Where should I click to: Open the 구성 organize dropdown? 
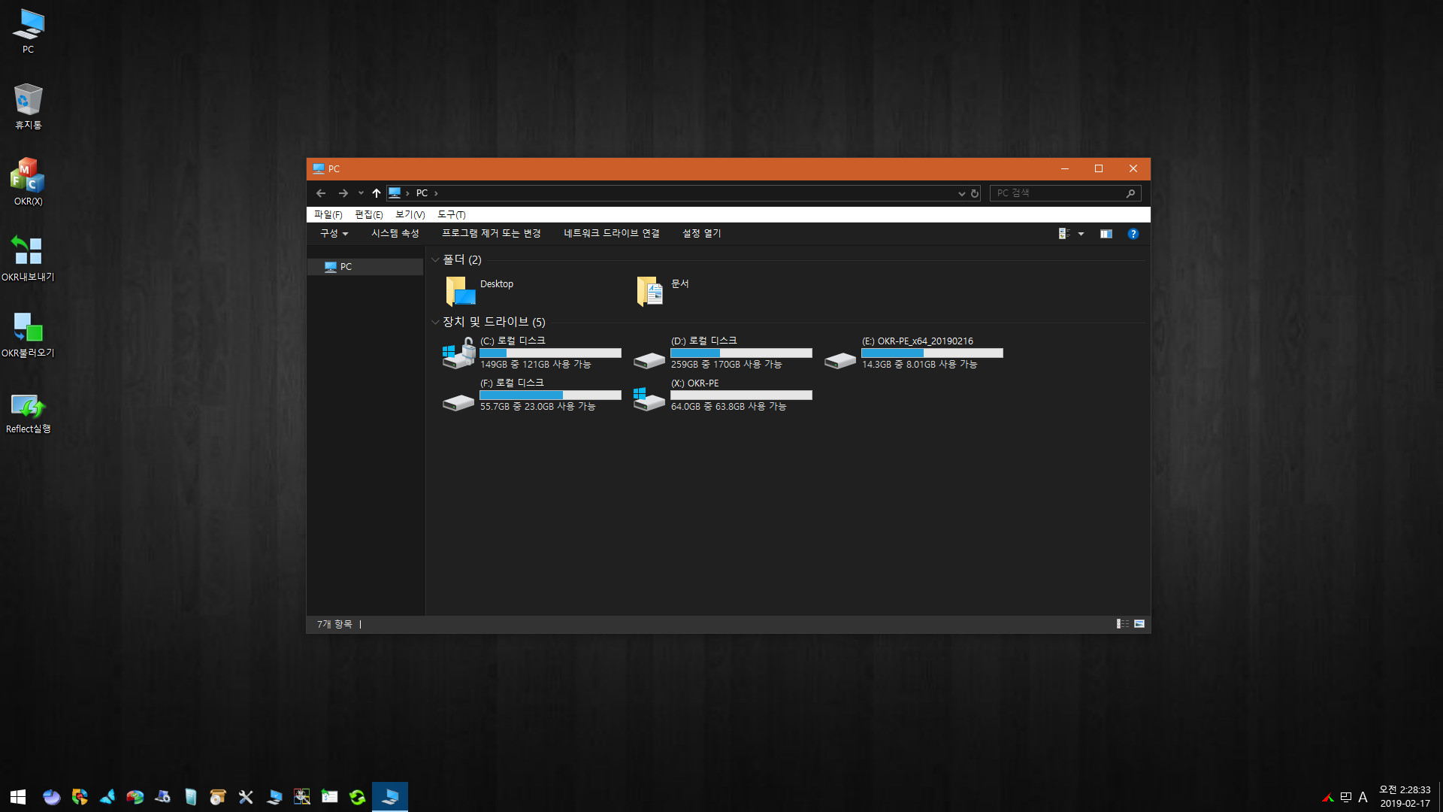(x=334, y=234)
